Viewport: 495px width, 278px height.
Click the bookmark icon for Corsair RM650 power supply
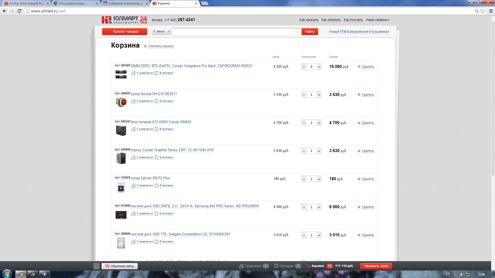(x=156, y=129)
